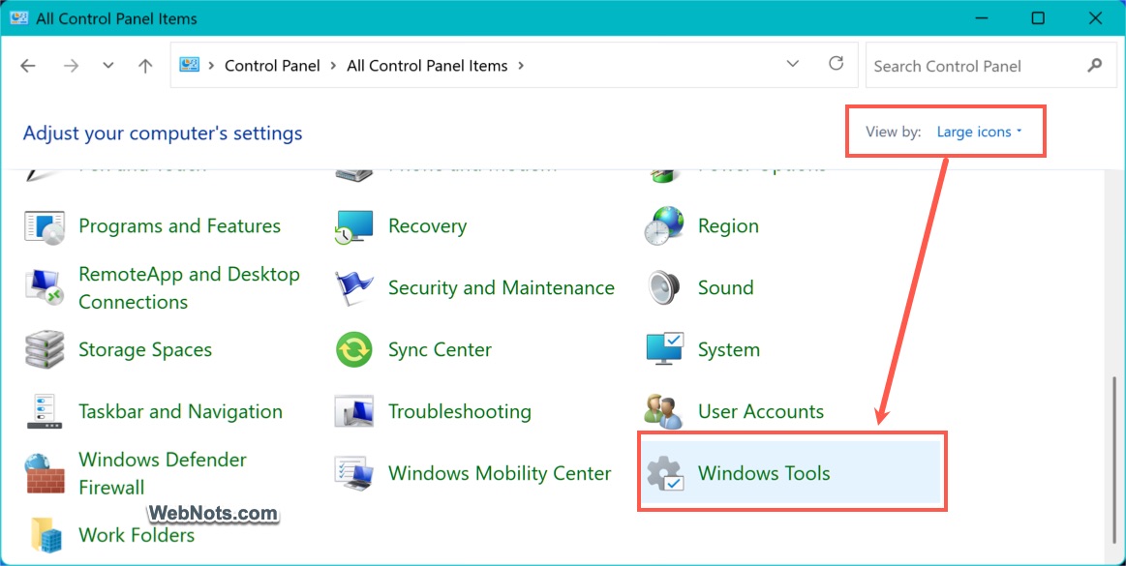The width and height of the screenshot is (1126, 566).
Task: Click the Sound speaker icon
Action: click(x=663, y=287)
